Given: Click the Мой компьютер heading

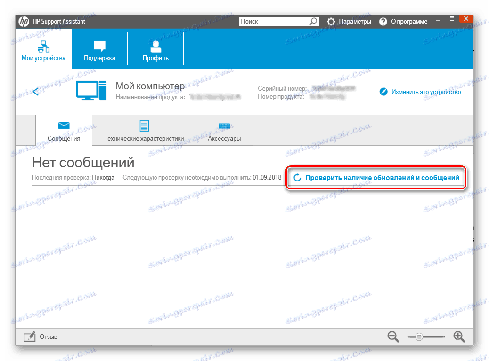Looking at the screenshot, I should tap(150, 86).
